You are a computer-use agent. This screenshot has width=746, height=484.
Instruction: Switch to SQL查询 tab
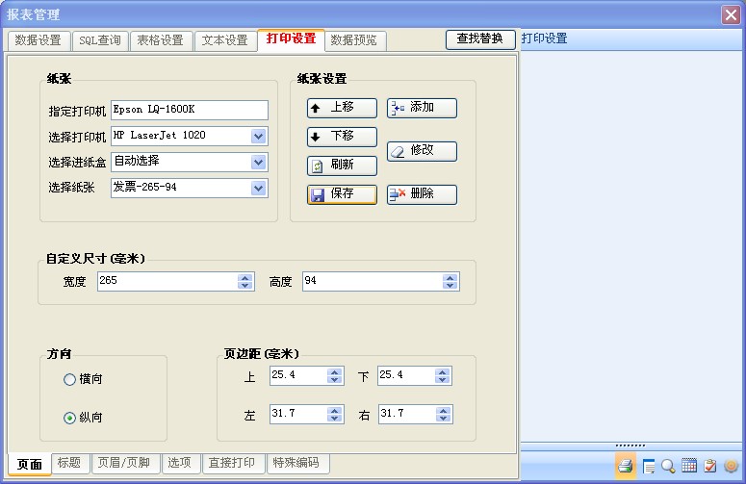click(100, 40)
